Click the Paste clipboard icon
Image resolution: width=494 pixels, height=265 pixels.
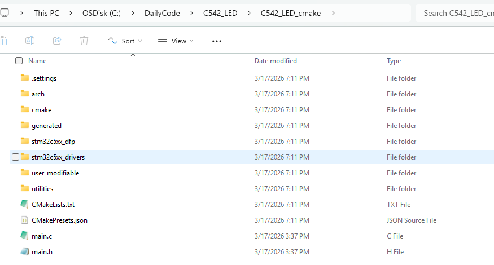(x=3, y=41)
